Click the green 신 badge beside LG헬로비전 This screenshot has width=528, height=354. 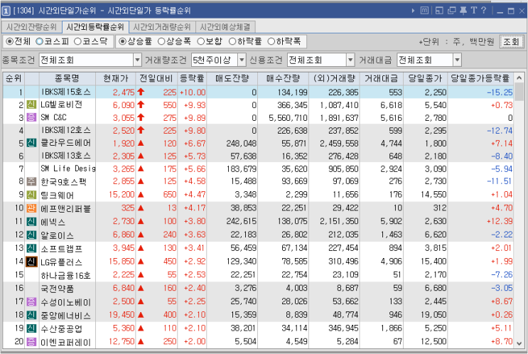(x=31, y=104)
